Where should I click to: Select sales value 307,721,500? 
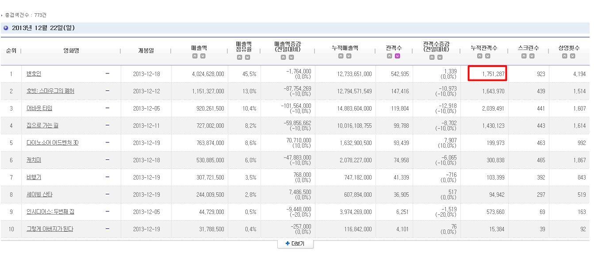[211, 178]
